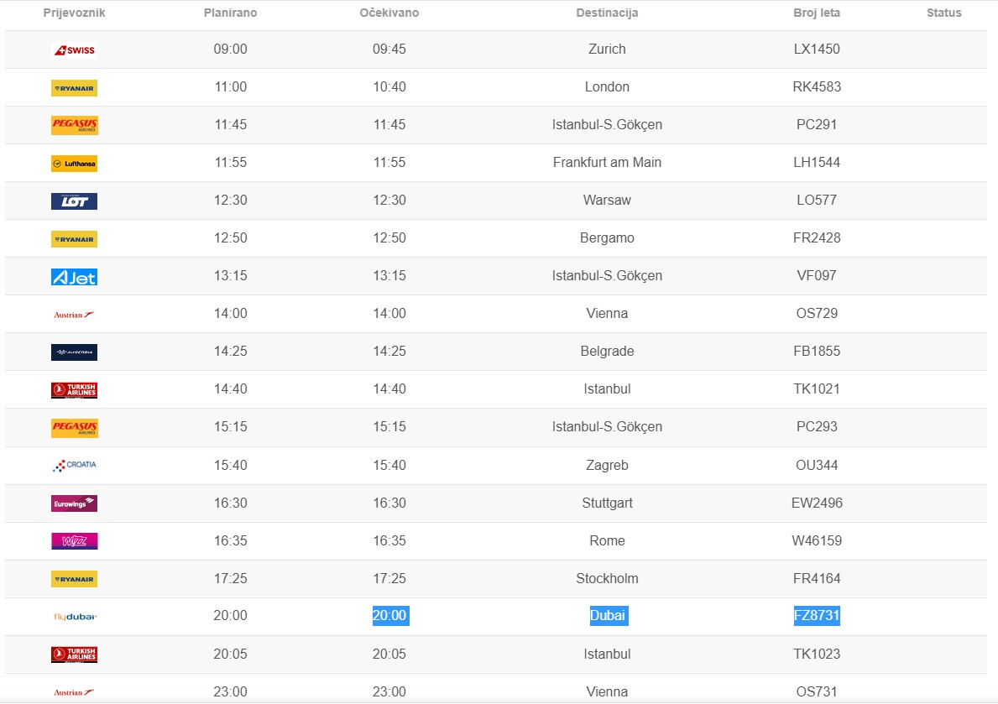
Task: Click the flydubai logo
Action: pos(75,617)
